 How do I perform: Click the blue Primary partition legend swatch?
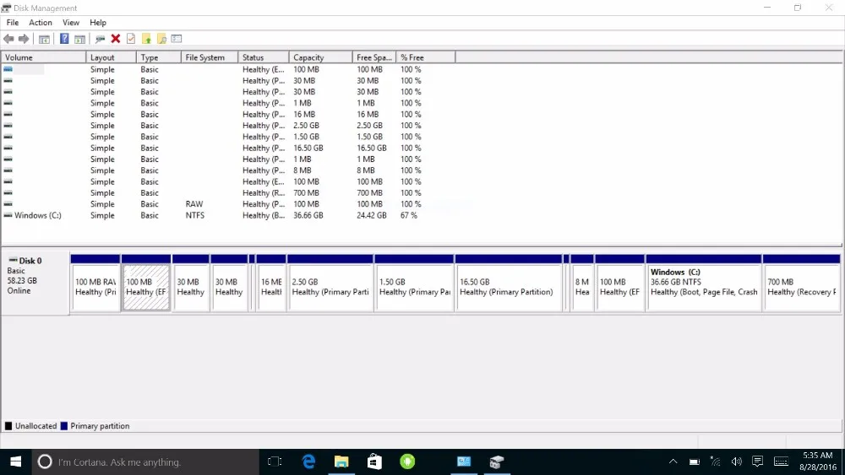click(63, 426)
